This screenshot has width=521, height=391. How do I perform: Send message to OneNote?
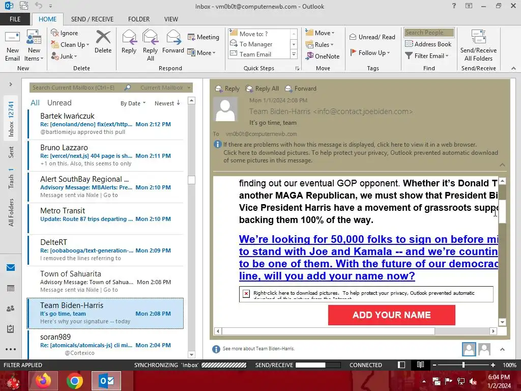[x=323, y=56]
